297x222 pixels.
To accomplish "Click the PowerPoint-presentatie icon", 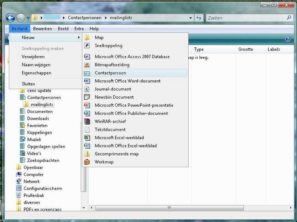I will 87,105.
